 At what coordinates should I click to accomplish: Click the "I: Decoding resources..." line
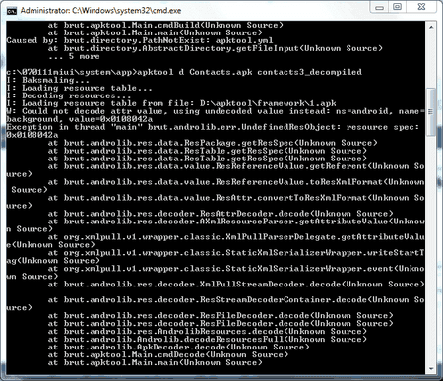(68, 95)
